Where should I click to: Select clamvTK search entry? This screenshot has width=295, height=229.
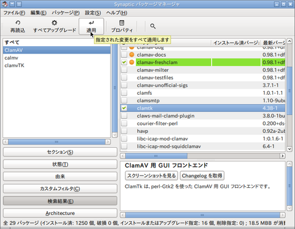(x=57, y=65)
